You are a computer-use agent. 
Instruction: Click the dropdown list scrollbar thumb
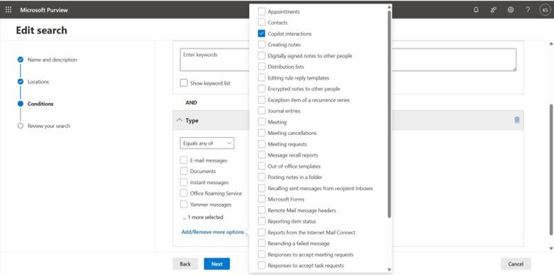click(x=389, y=114)
